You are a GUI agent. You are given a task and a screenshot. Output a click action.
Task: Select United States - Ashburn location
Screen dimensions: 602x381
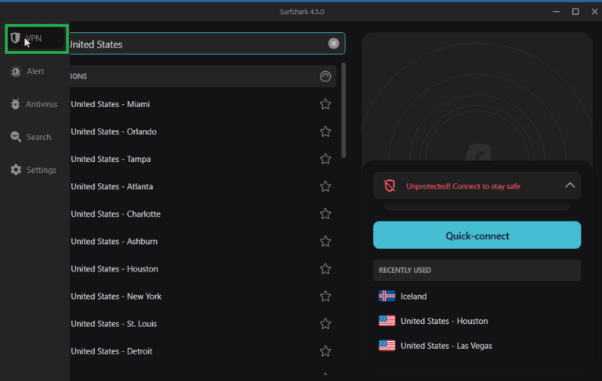pos(114,242)
